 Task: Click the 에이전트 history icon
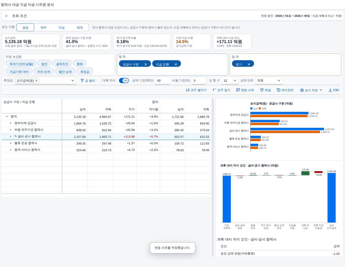click(279, 90)
